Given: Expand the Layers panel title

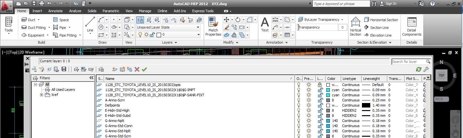Looking at the screenshot, I should [169, 42].
